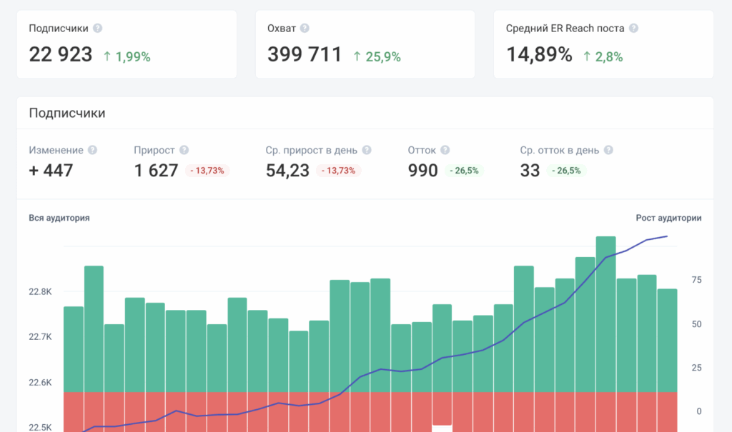Click the Подписчики section heading above the chart

[67, 113]
